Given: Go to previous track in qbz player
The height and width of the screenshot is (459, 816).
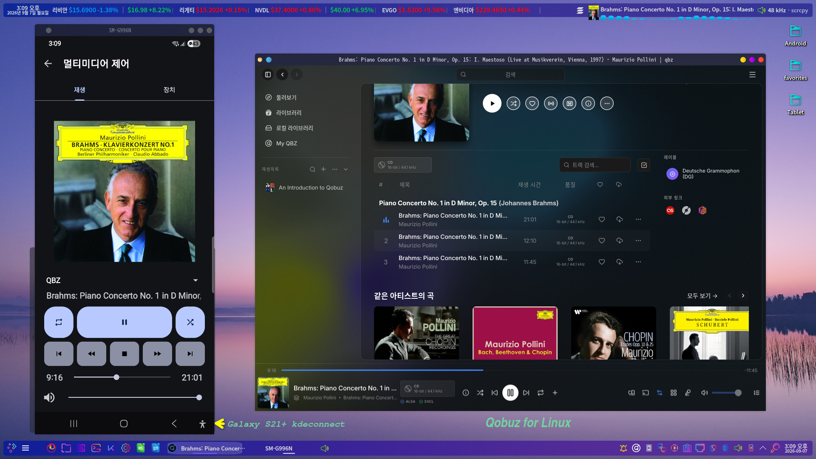Looking at the screenshot, I should pos(495,393).
